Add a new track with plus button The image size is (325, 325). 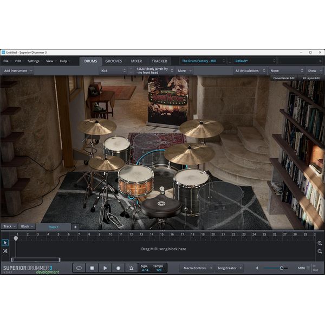(75, 227)
